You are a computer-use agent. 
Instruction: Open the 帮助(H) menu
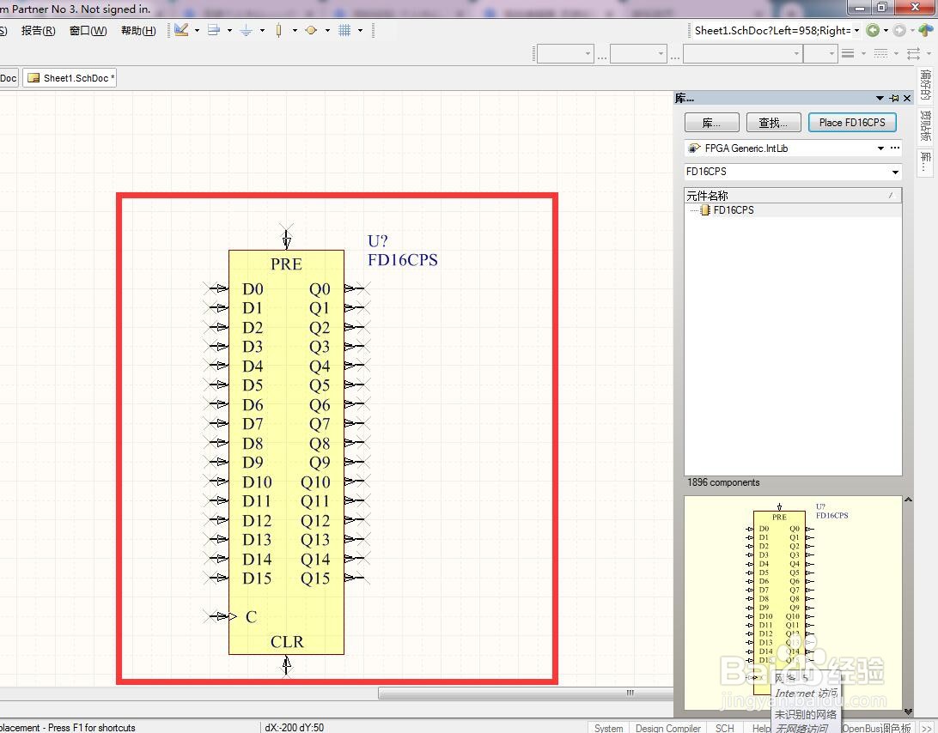[138, 31]
